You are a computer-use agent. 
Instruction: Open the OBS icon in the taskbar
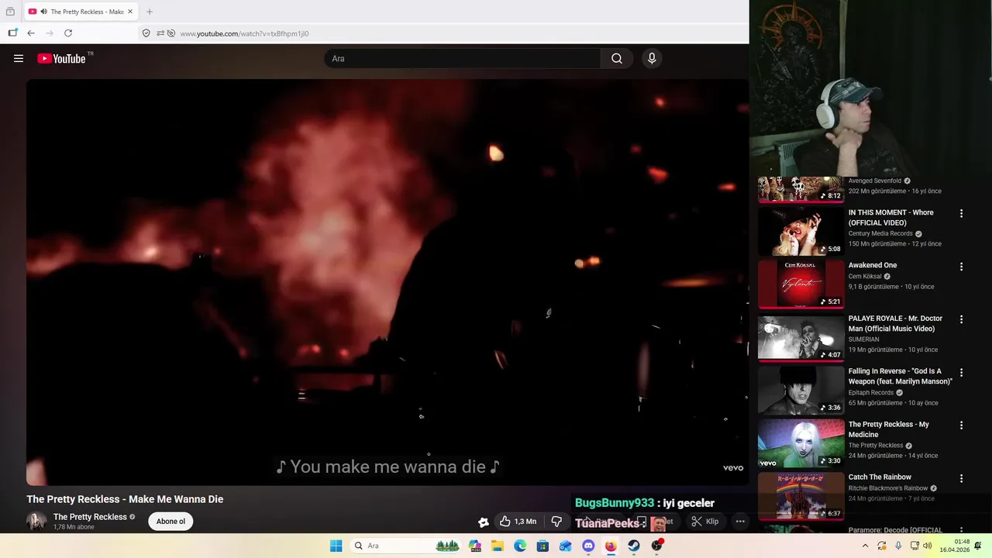coord(656,546)
